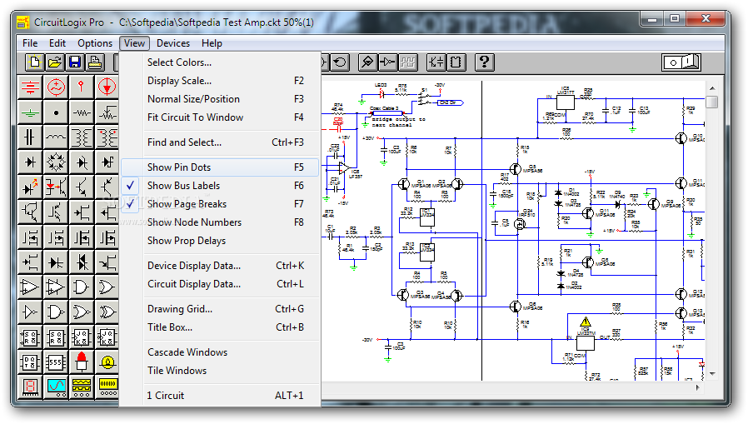Open the File menu
The height and width of the screenshot is (424, 748).
(30, 43)
